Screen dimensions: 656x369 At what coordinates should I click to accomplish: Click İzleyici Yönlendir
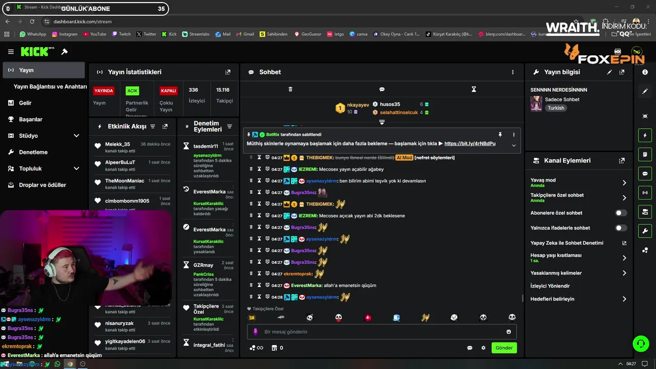550,286
